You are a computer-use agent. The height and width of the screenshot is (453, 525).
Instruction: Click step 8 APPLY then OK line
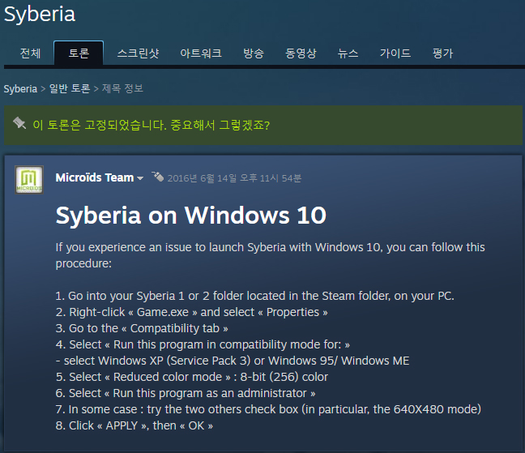tap(134, 425)
